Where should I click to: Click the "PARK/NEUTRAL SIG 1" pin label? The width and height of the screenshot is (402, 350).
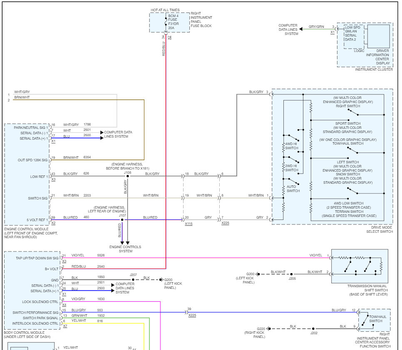tap(31, 128)
